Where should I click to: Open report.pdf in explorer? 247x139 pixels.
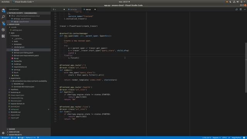(x=28, y=118)
